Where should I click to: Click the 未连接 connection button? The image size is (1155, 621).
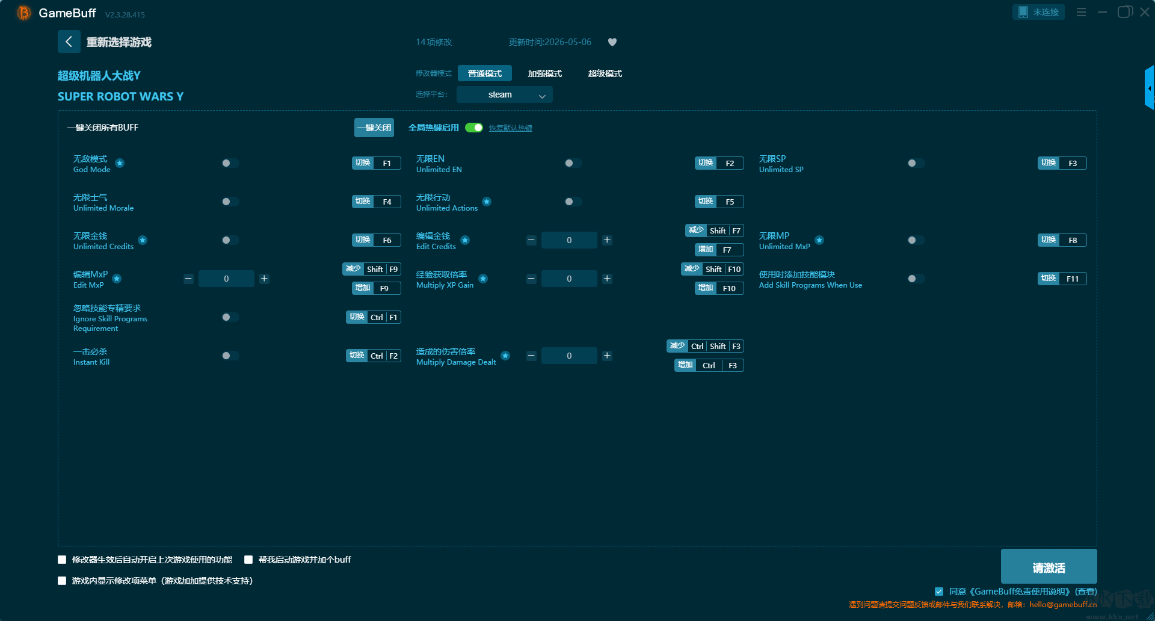click(x=1038, y=12)
